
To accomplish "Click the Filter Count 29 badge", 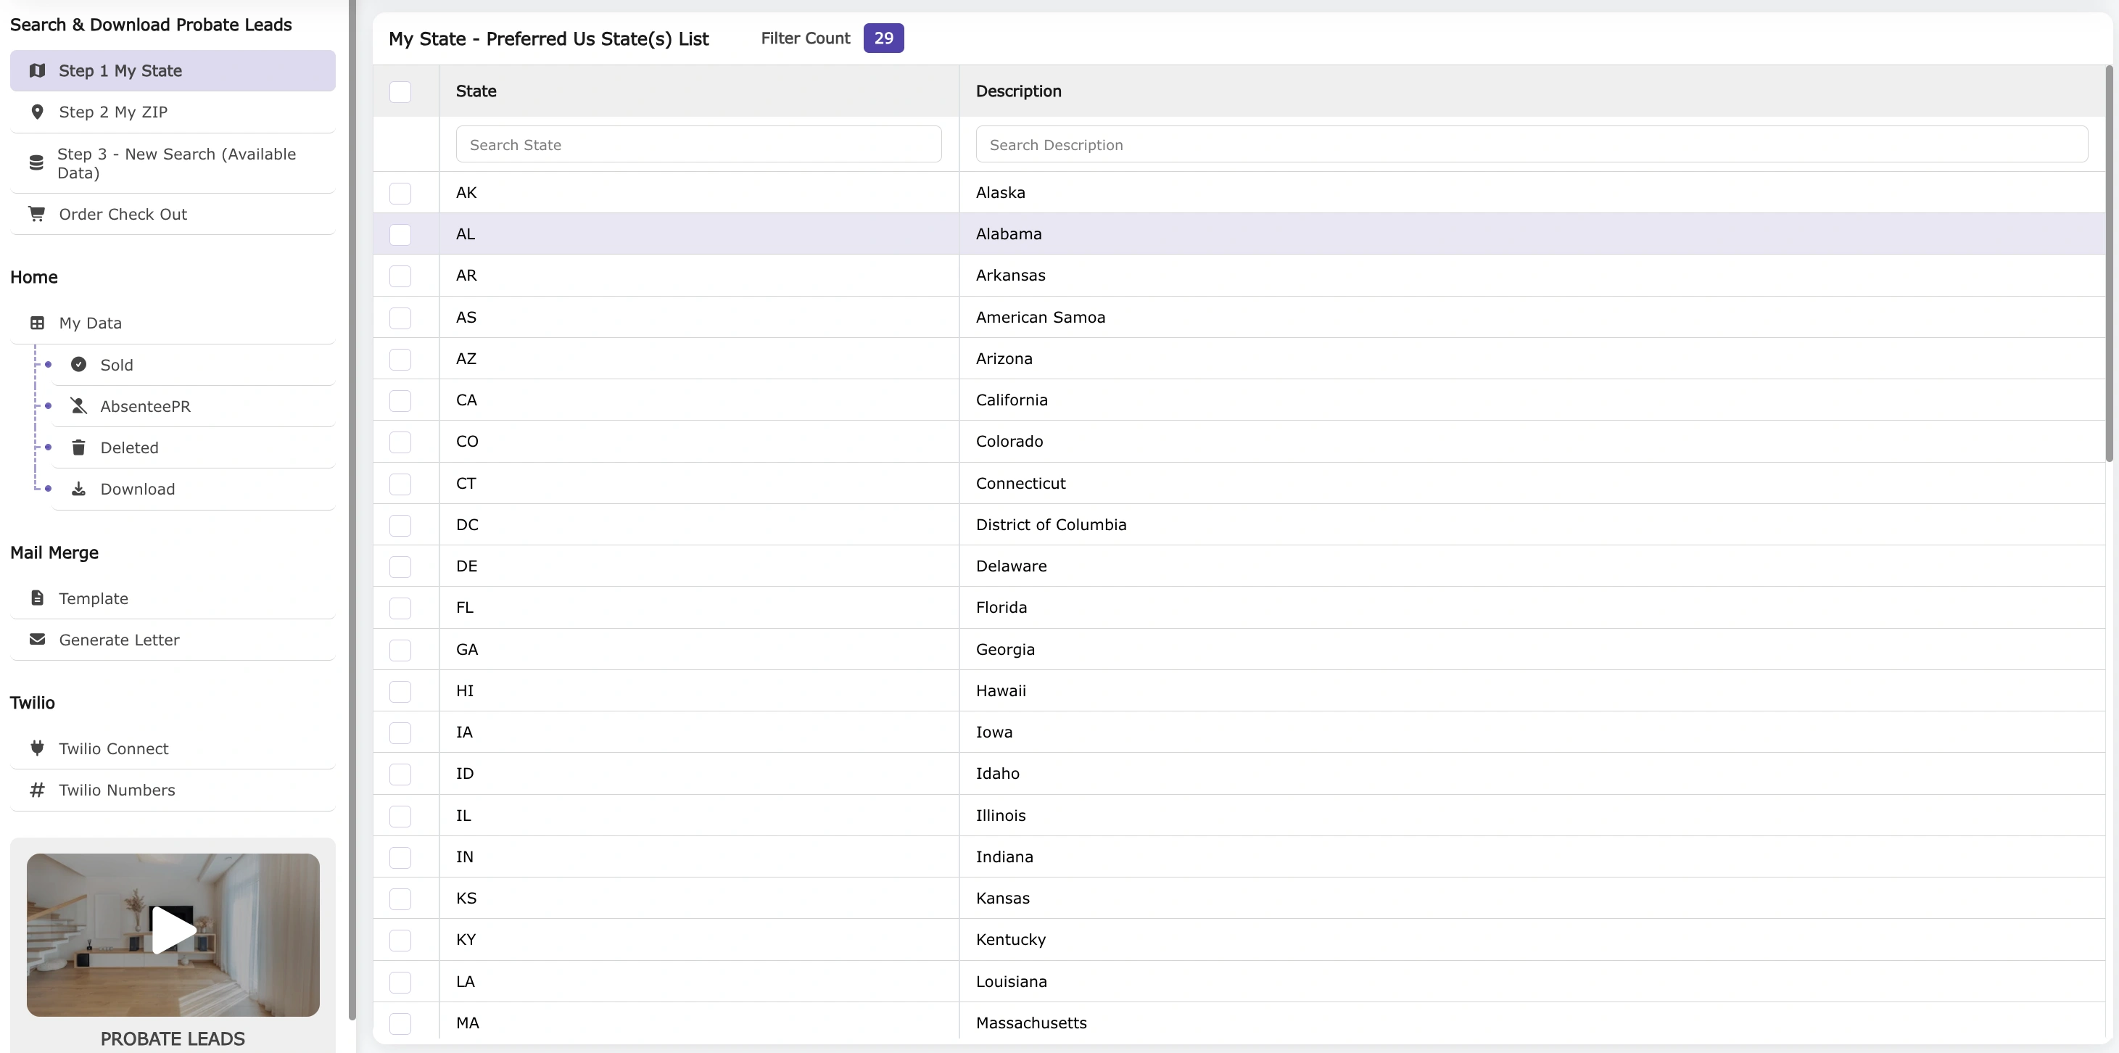I will [883, 38].
